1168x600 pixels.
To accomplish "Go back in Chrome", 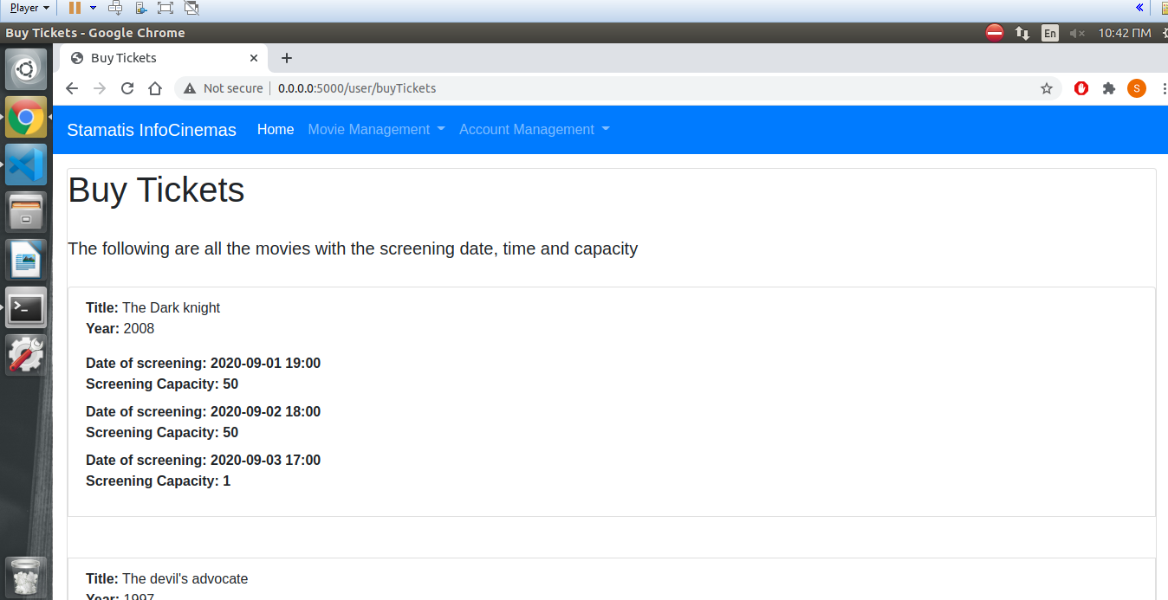I will pos(72,88).
